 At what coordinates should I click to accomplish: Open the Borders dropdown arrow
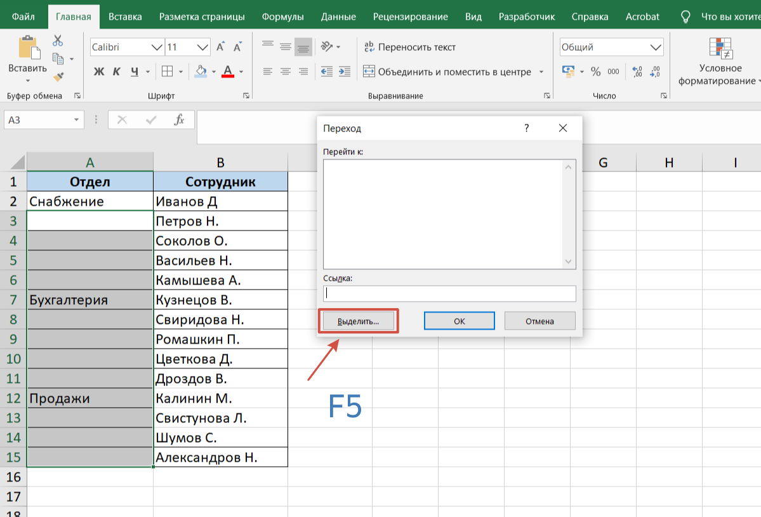coord(180,72)
